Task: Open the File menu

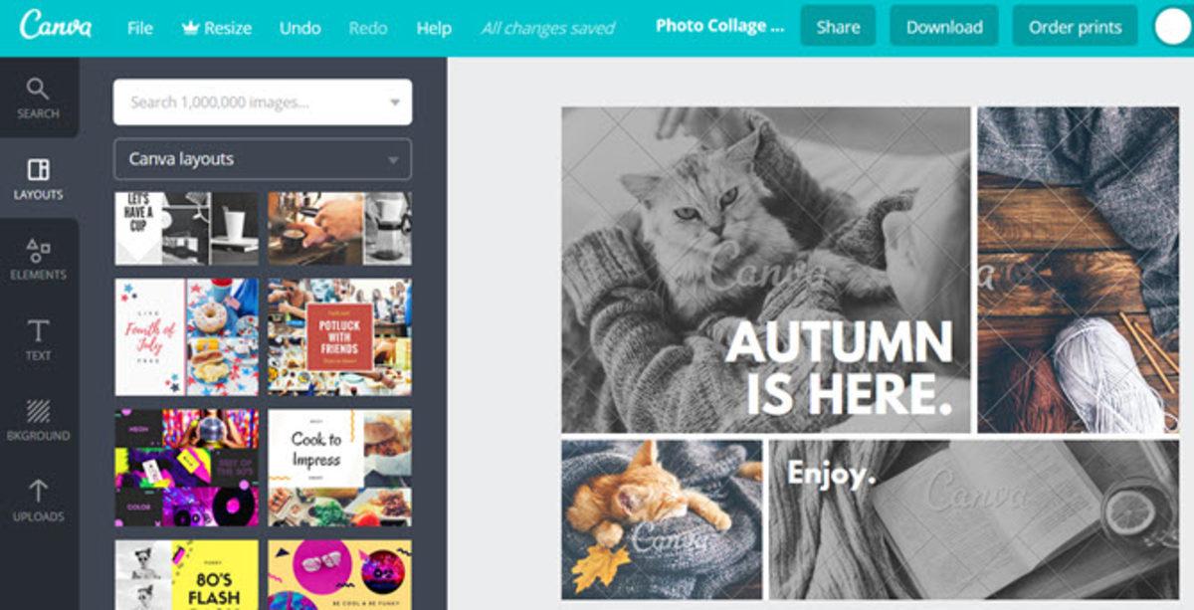Action: tap(140, 28)
